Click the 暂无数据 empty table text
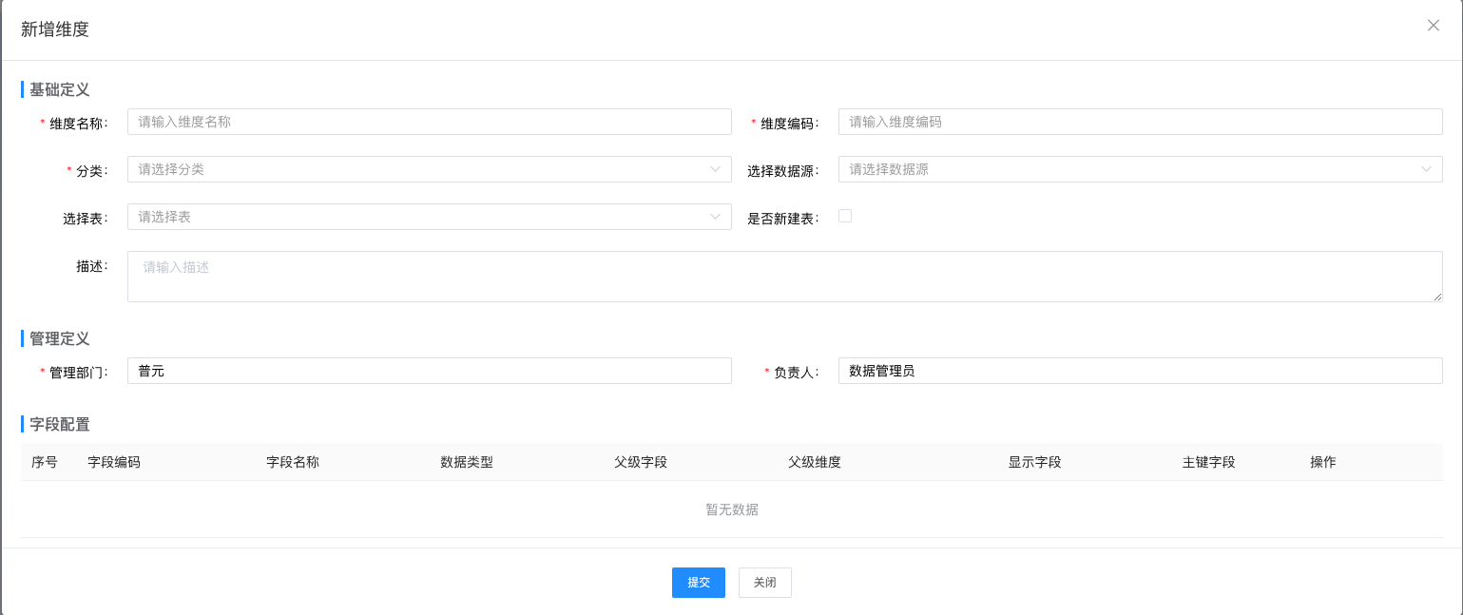1463x615 pixels. pos(732,509)
